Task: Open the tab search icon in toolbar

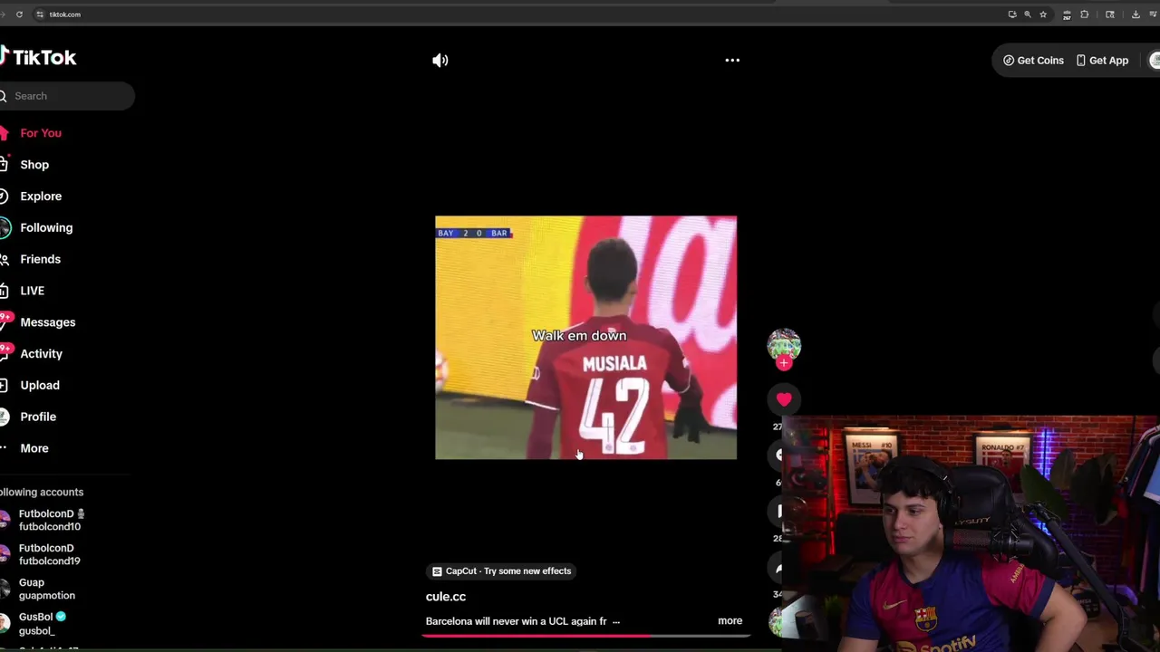Action: [1110, 14]
